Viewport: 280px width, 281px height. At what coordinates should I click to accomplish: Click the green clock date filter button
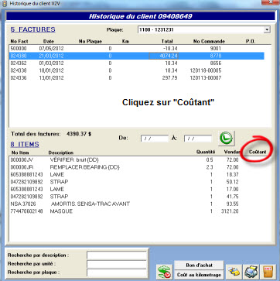pyautogui.click(x=226, y=139)
